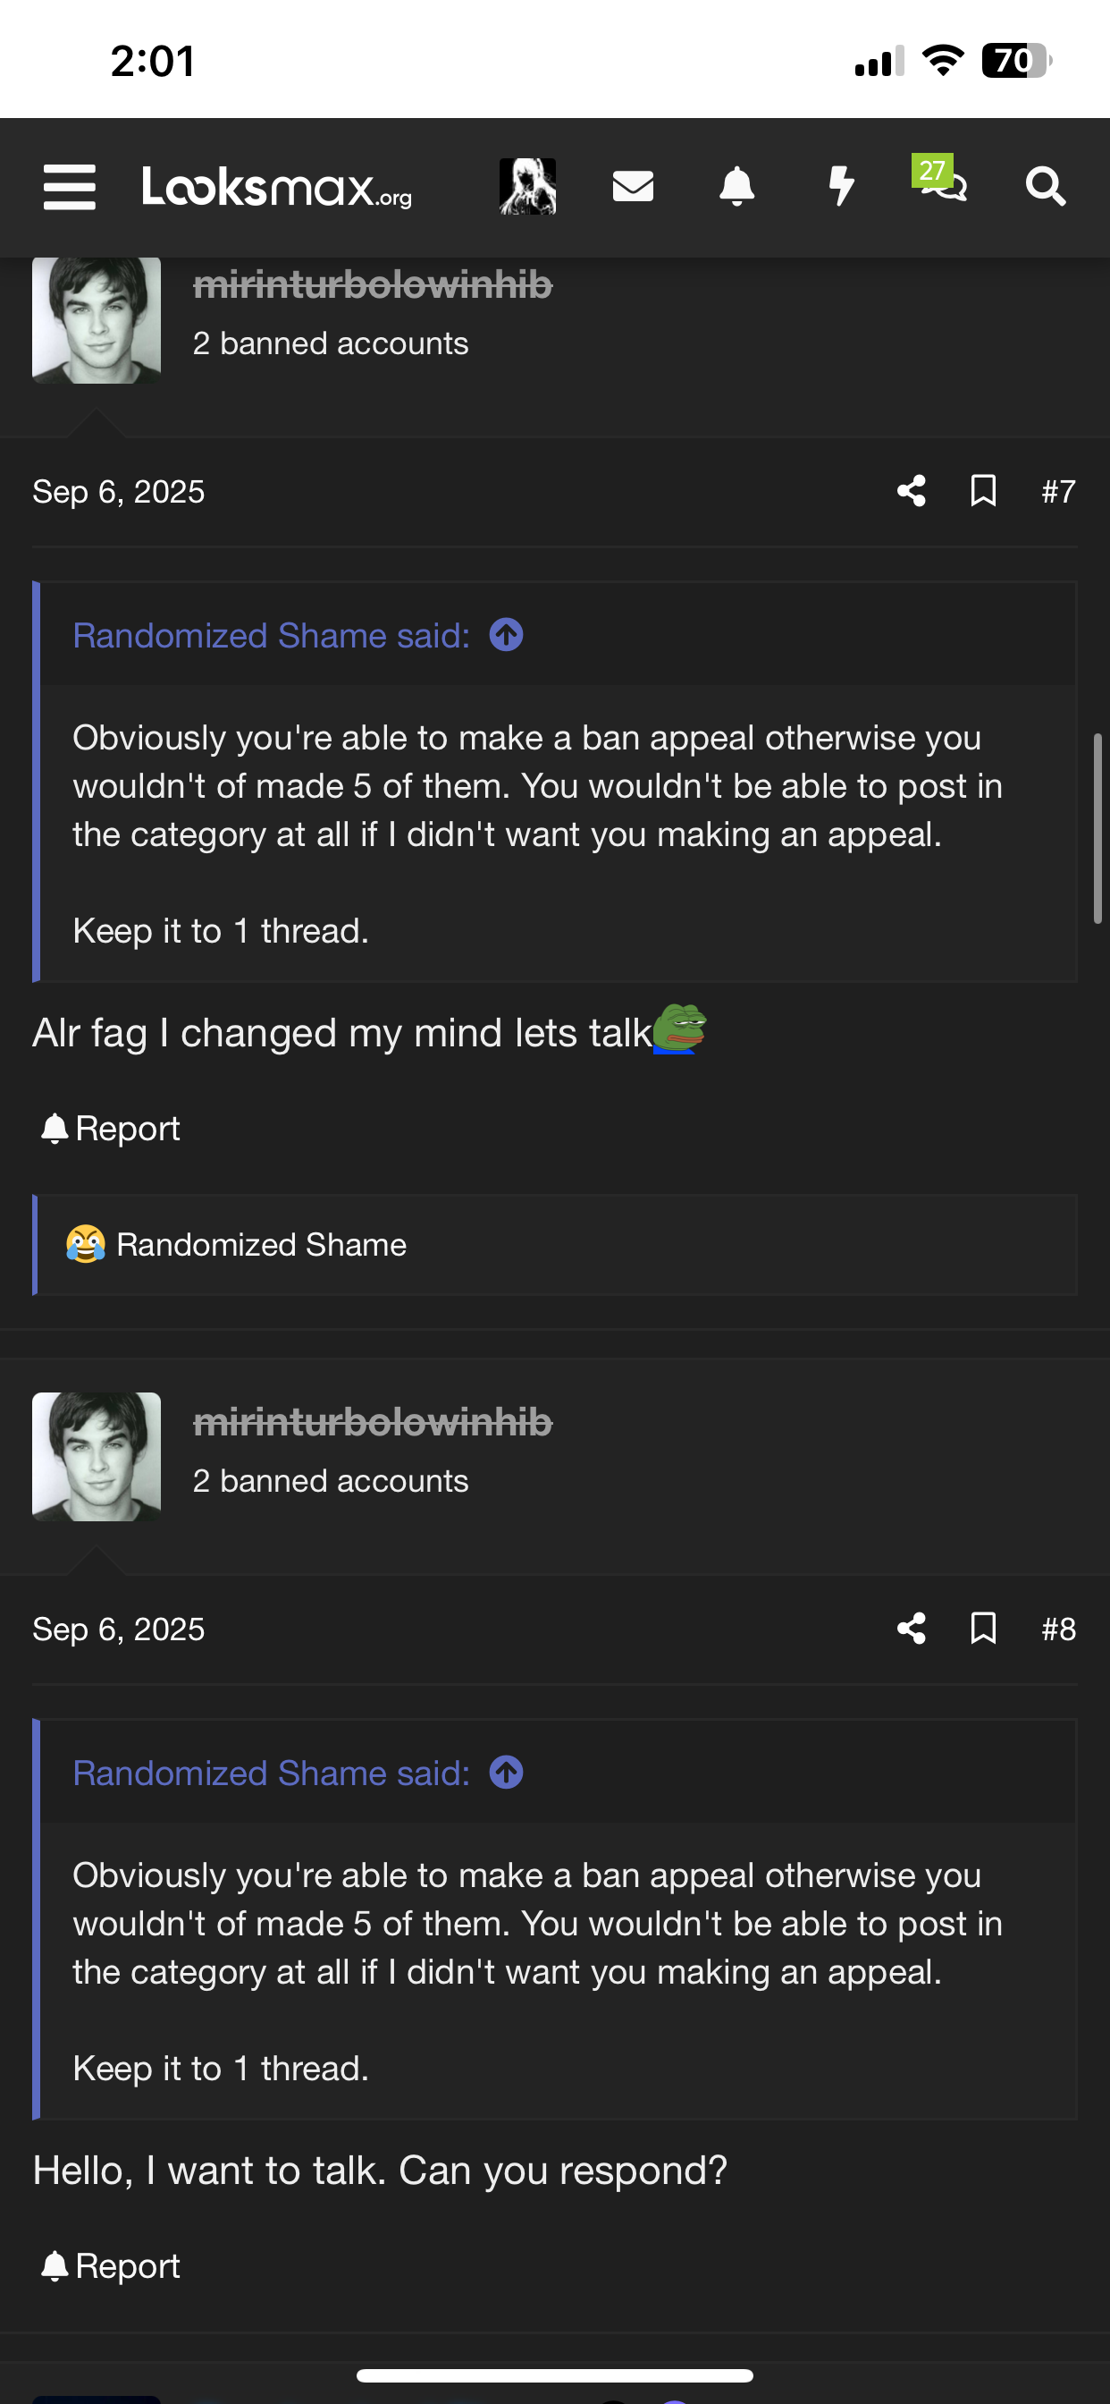1110x2404 pixels.
Task: Bookmark post #8
Action: pyautogui.click(x=983, y=1629)
